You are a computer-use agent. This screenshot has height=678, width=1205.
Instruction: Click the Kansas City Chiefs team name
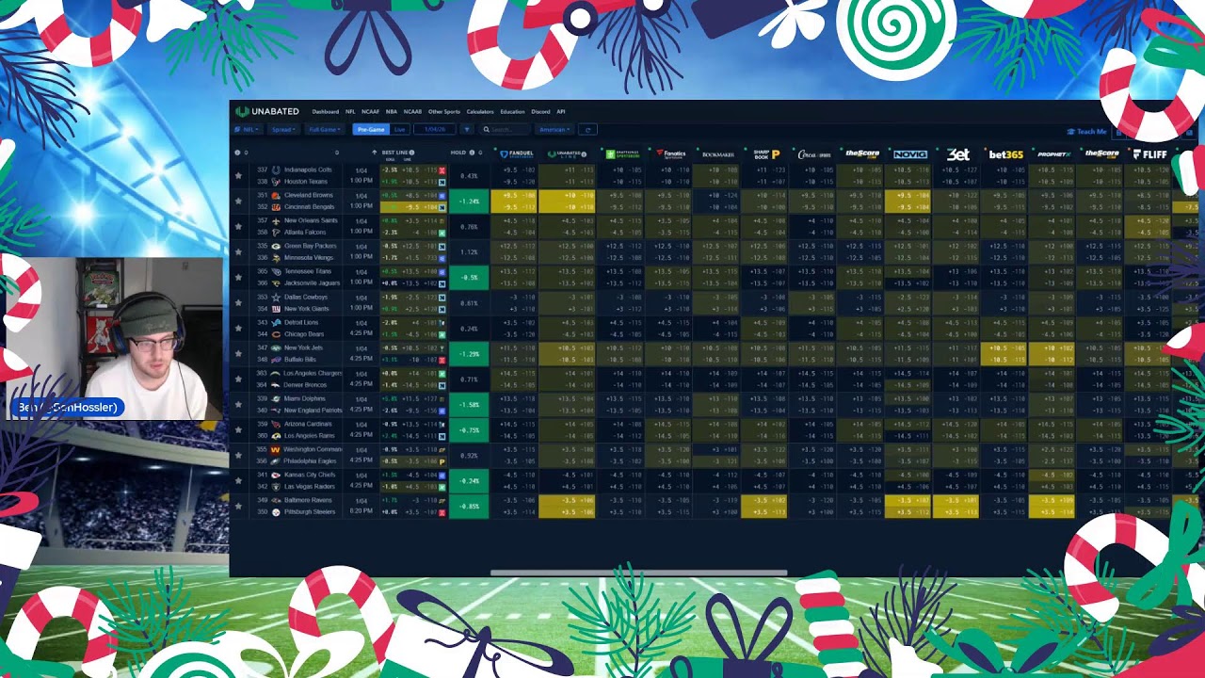pos(310,476)
